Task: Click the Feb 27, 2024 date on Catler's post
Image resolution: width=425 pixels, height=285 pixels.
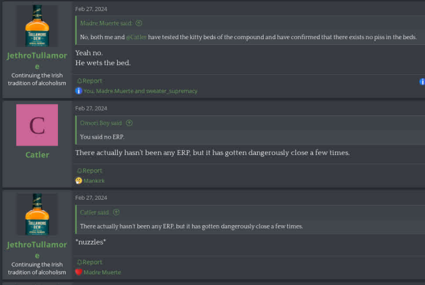Action: 91,108
